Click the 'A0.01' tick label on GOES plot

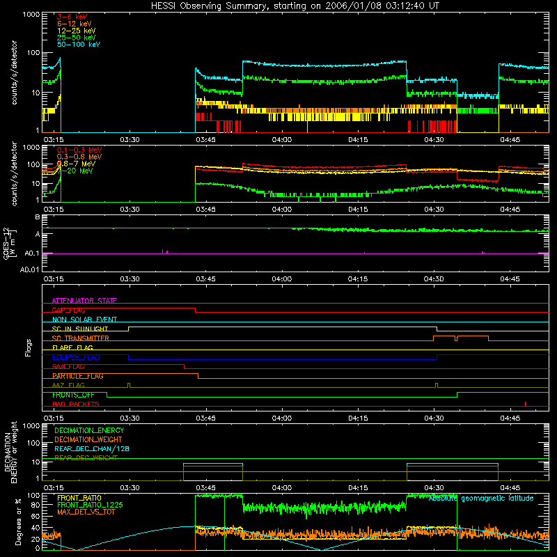[29, 269]
